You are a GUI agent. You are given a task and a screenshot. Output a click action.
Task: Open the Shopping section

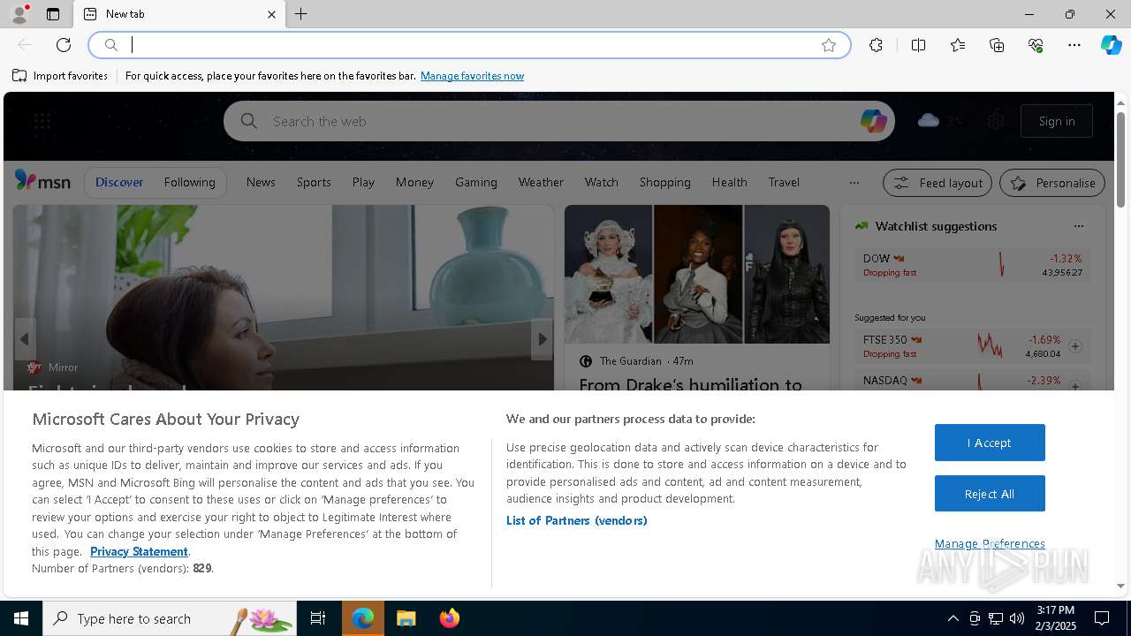point(665,182)
